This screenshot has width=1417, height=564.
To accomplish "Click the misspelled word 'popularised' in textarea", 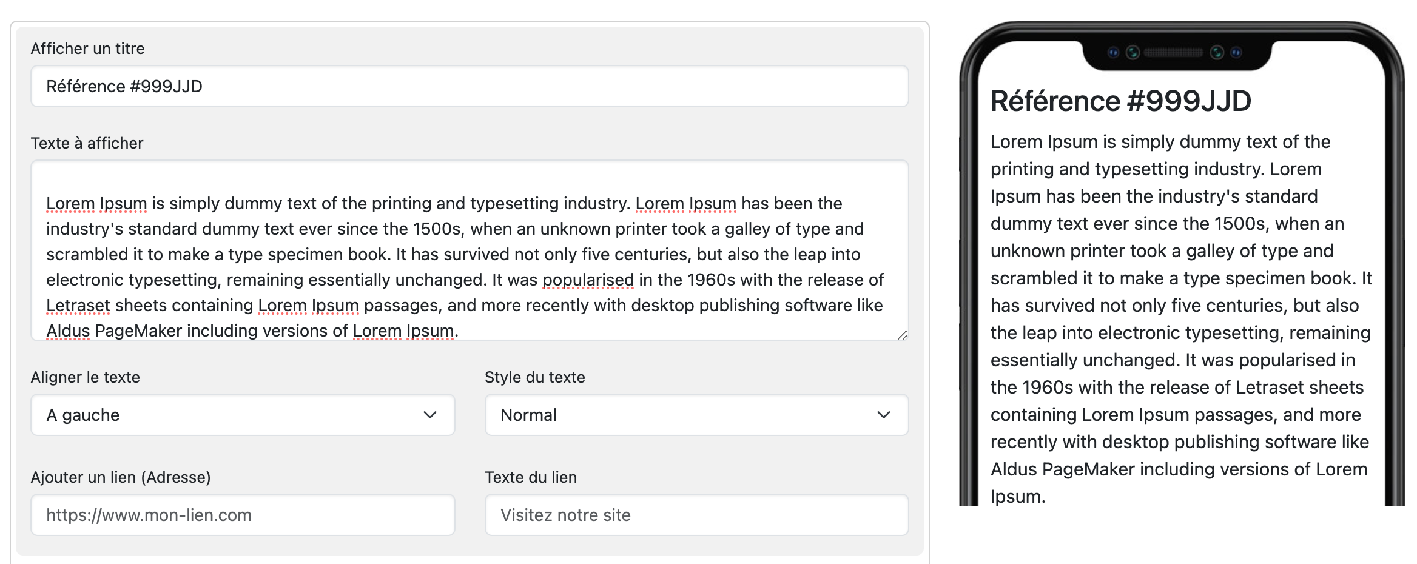I will click(x=587, y=280).
